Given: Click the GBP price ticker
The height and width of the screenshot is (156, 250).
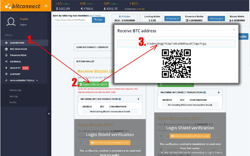Looking at the screenshot, I should [x=111, y=6].
